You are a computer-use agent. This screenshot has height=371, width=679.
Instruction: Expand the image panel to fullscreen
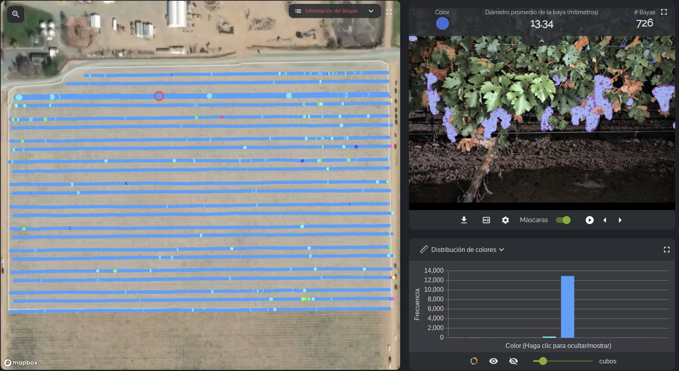click(x=664, y=12)
